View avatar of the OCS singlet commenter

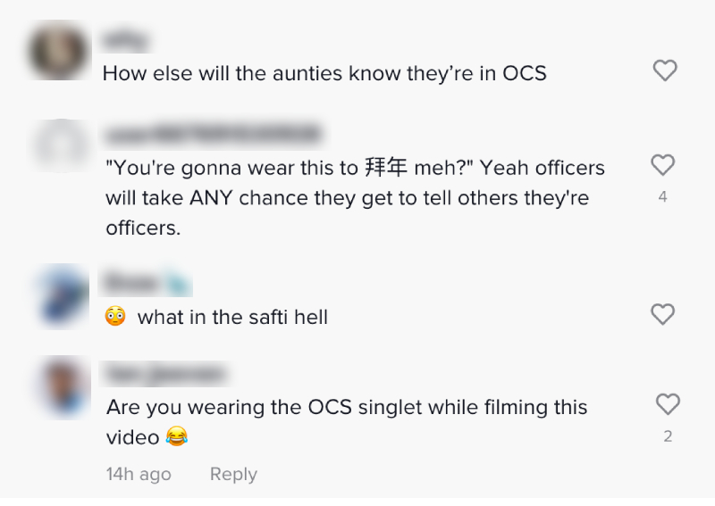[x=65, y=387]
